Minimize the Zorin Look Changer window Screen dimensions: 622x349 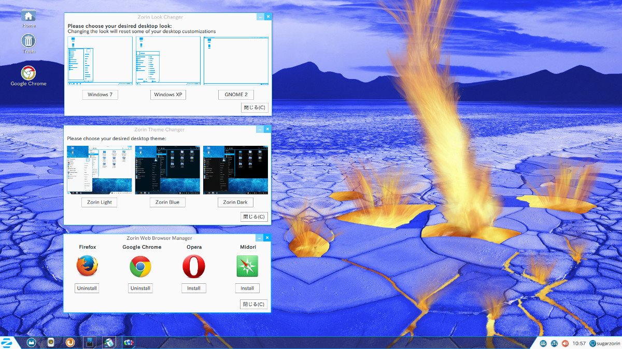[260, 17]
